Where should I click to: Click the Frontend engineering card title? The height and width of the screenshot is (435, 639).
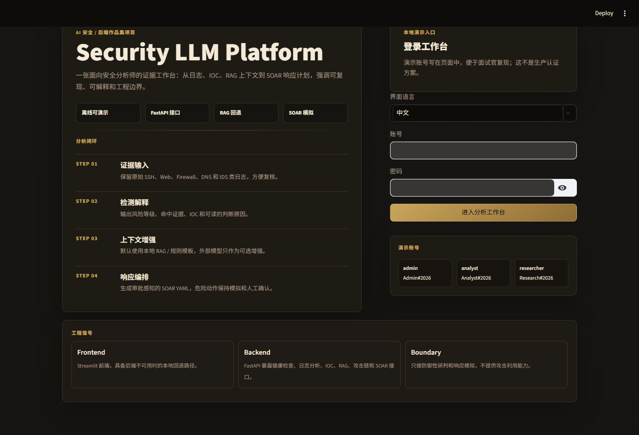tap(91, 352)
